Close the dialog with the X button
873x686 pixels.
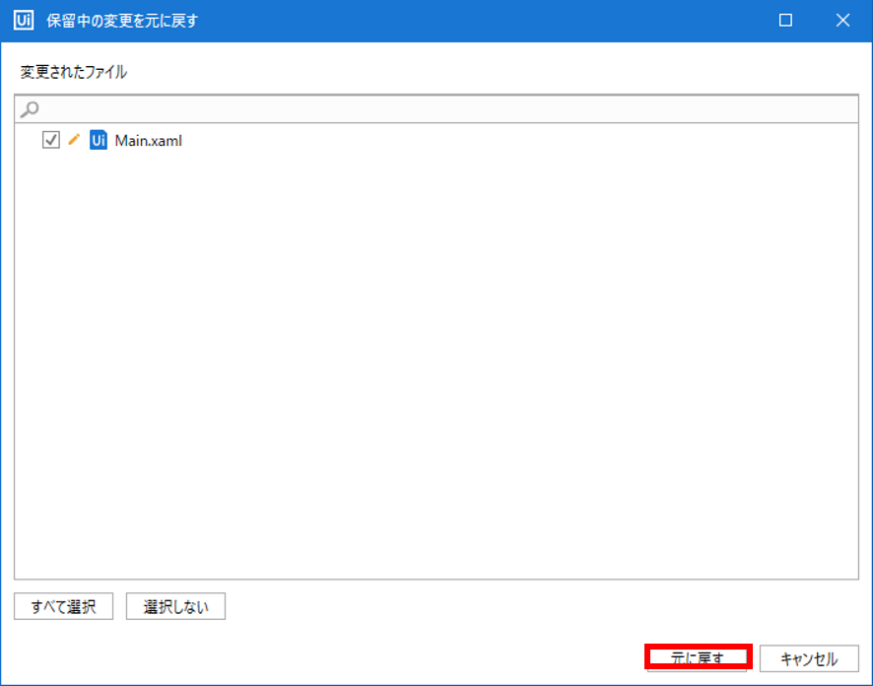(x=842, y=21)
